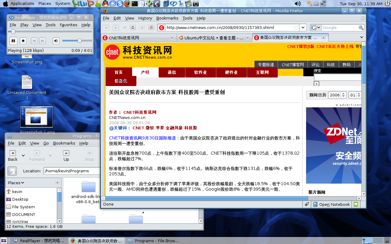391x244 pixels.
Task: Click Firefox back navigation button
Action: coord(106,28)
